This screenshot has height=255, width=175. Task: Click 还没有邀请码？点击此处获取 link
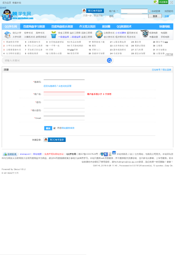(58, 86)
